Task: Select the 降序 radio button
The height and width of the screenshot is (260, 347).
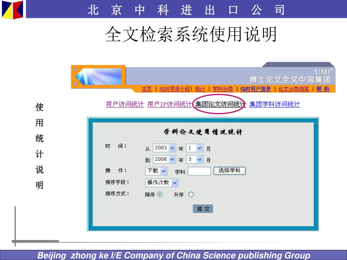Action: [160, 195]
